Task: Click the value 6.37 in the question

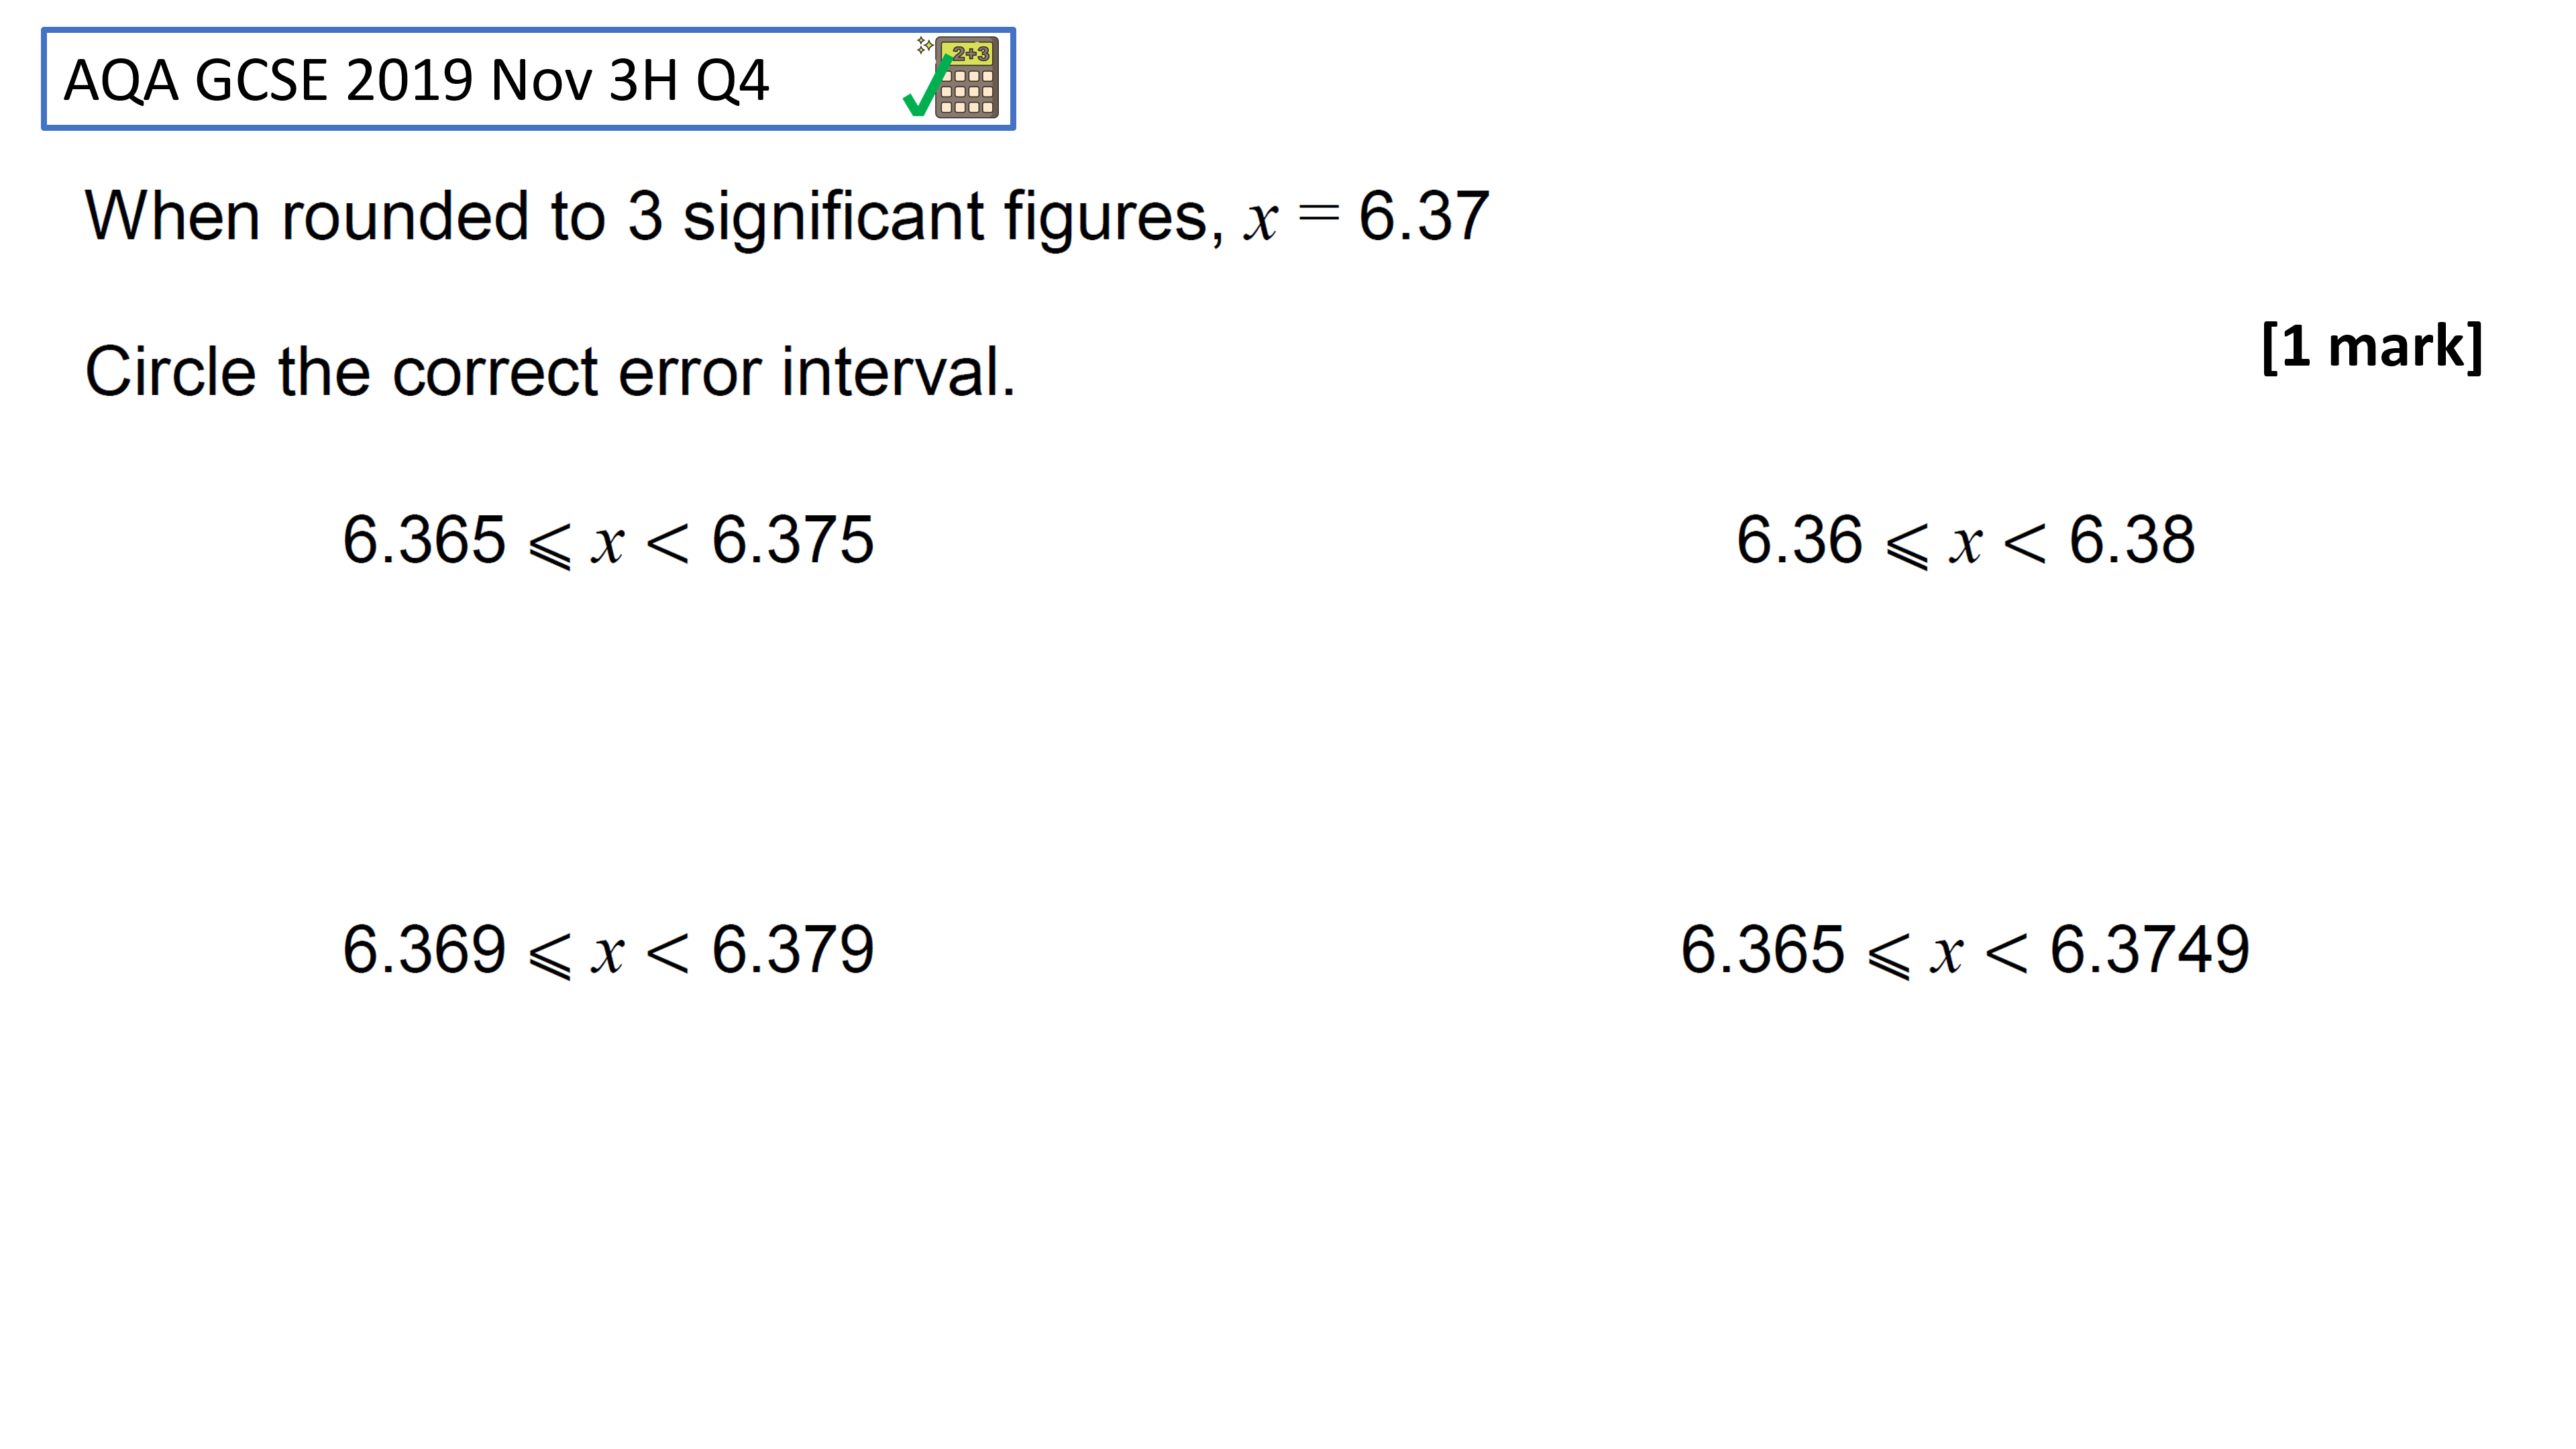Action: pos(1424,216)
